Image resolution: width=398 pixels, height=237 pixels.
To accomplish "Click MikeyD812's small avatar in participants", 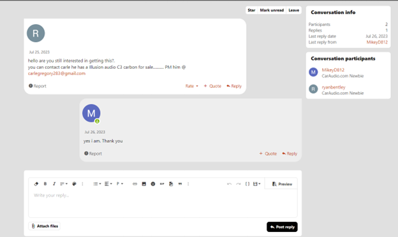I will coord(313,72).
